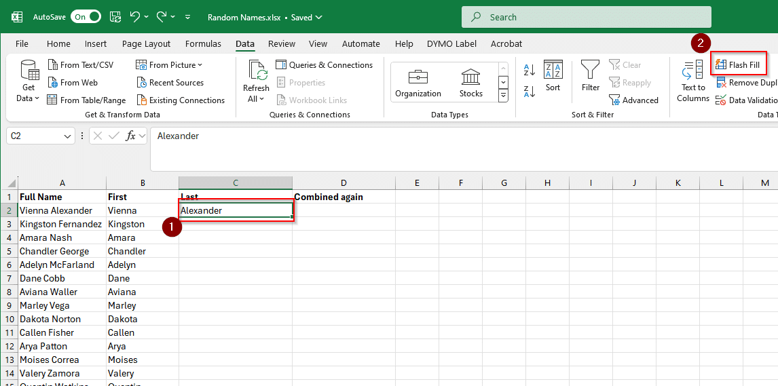The width and height of the screenshot is (778, 386).
Task: Click From Table/Range
Action: point(87,100)
